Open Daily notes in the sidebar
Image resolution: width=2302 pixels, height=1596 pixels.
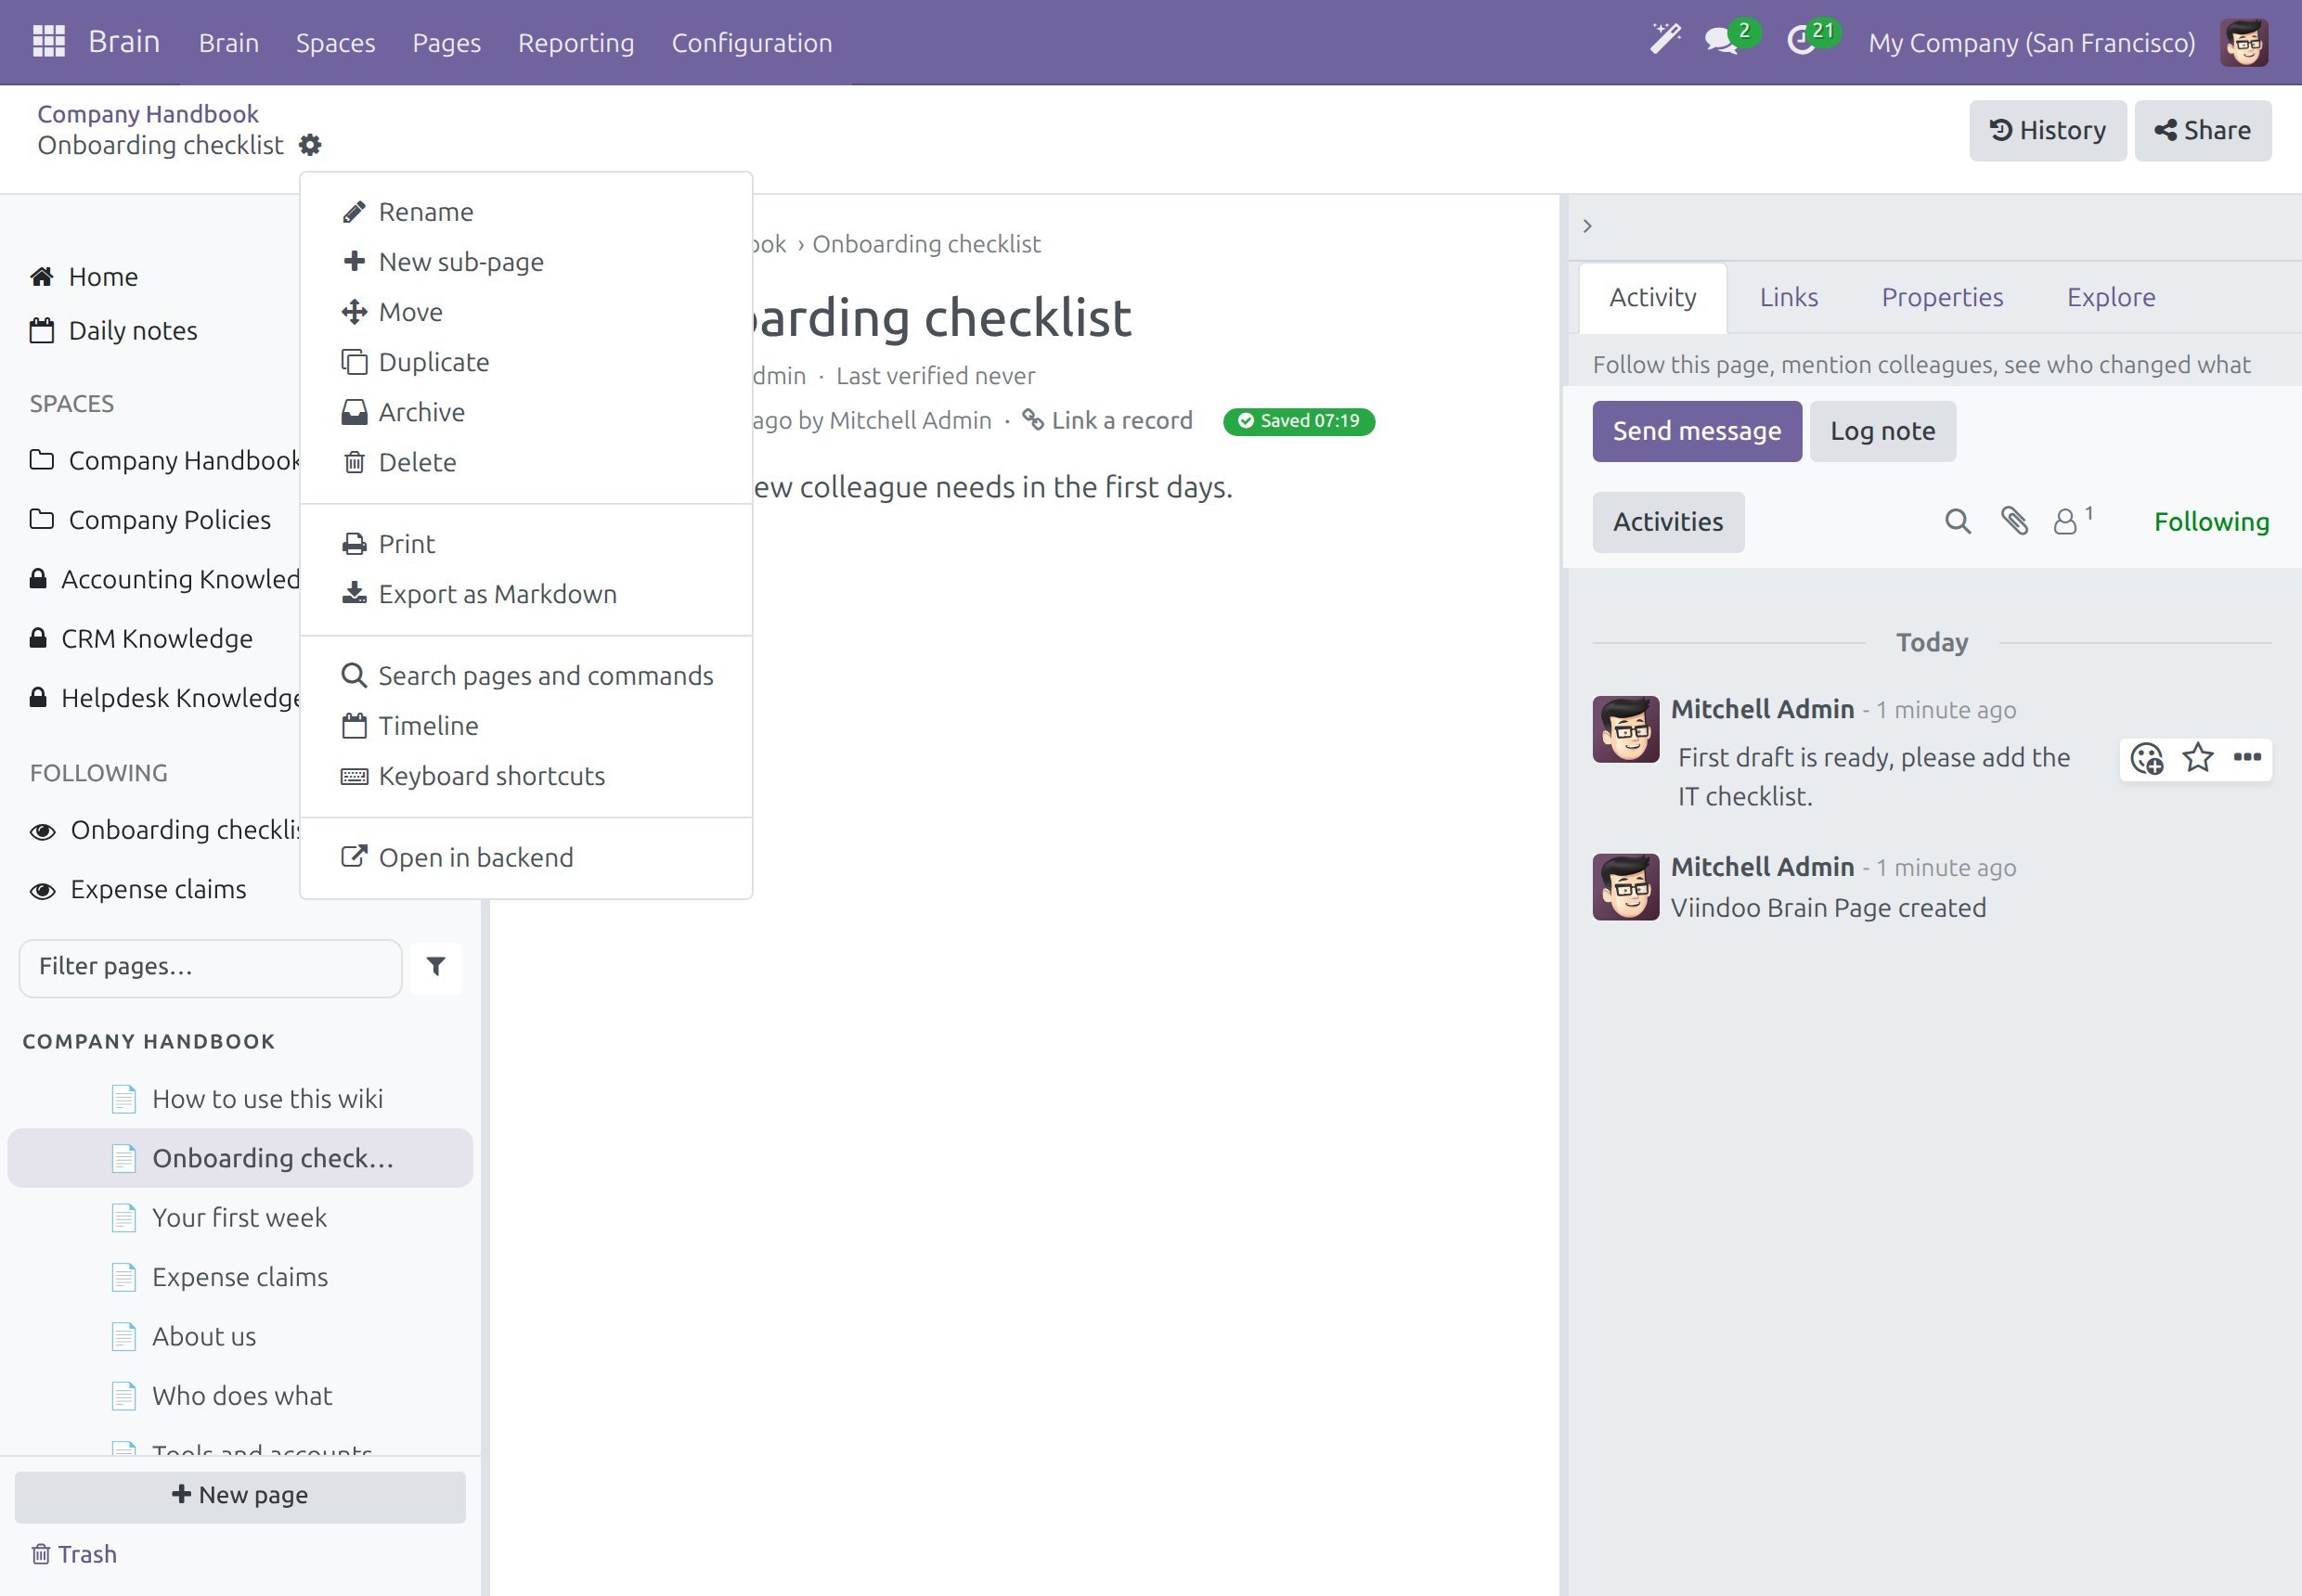tap(114, 331)
